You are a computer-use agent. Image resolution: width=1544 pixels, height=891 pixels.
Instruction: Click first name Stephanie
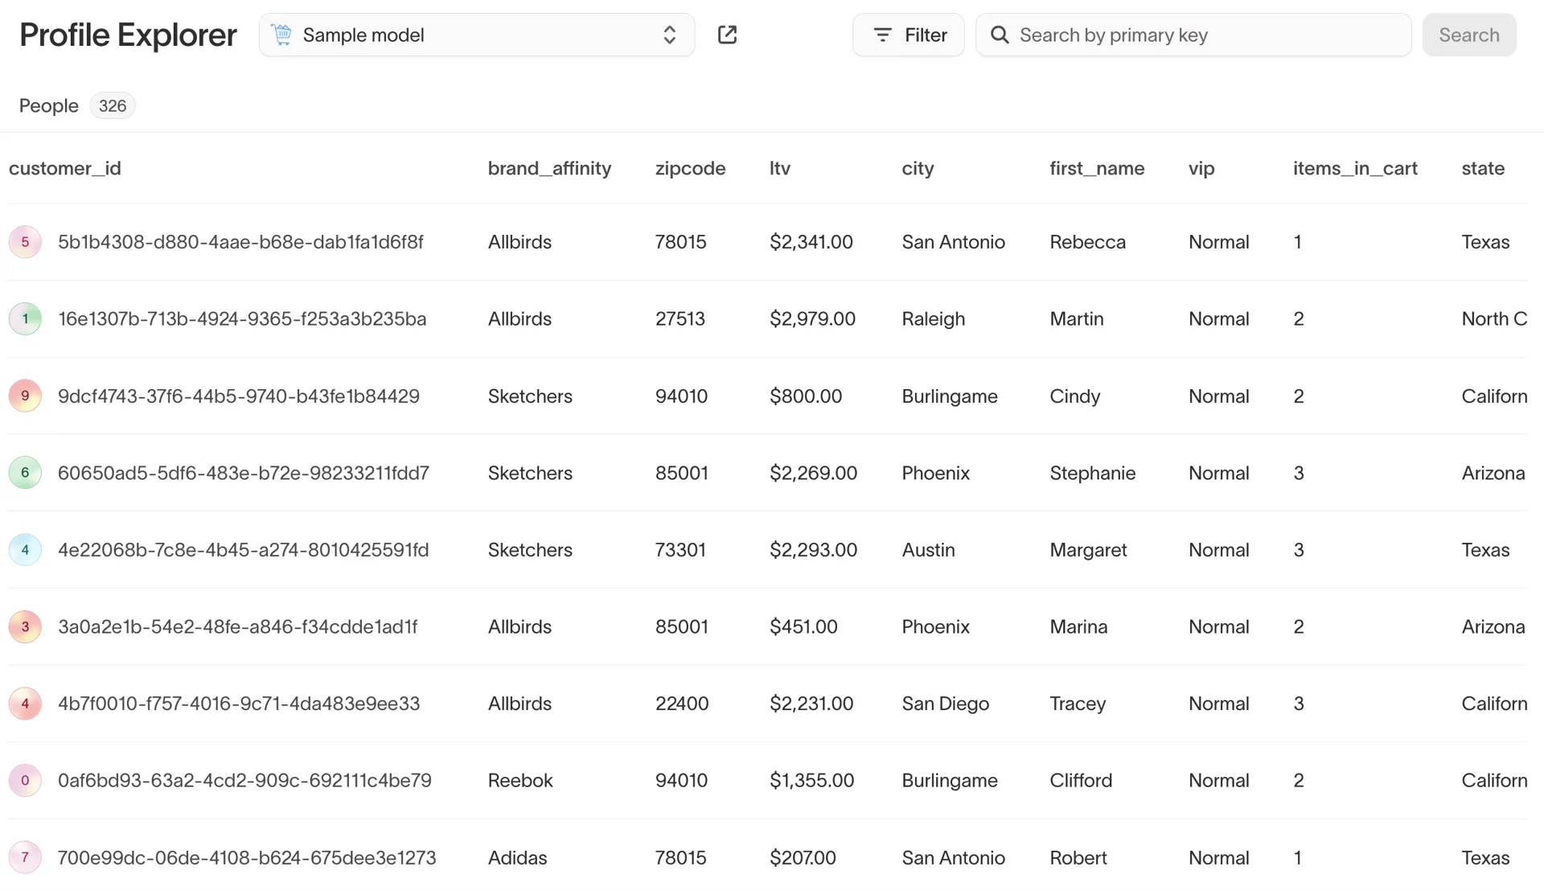1092,473
